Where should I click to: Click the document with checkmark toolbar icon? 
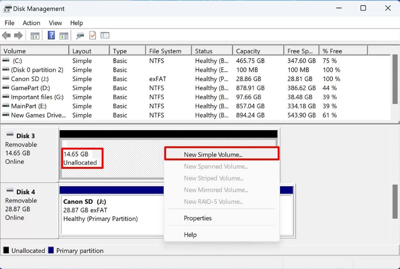93,35
